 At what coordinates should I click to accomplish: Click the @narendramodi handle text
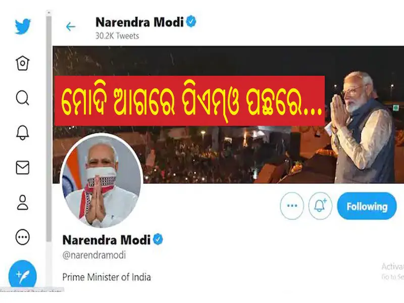click(x=94, y=256)
